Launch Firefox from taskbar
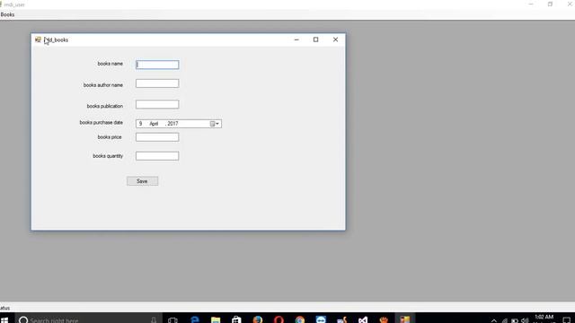This screenshot has width=575, height=323. pos(258,319)
